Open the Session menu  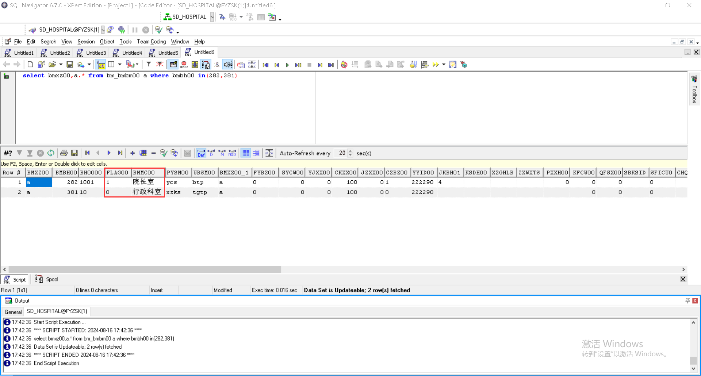(x=86, y=42)
